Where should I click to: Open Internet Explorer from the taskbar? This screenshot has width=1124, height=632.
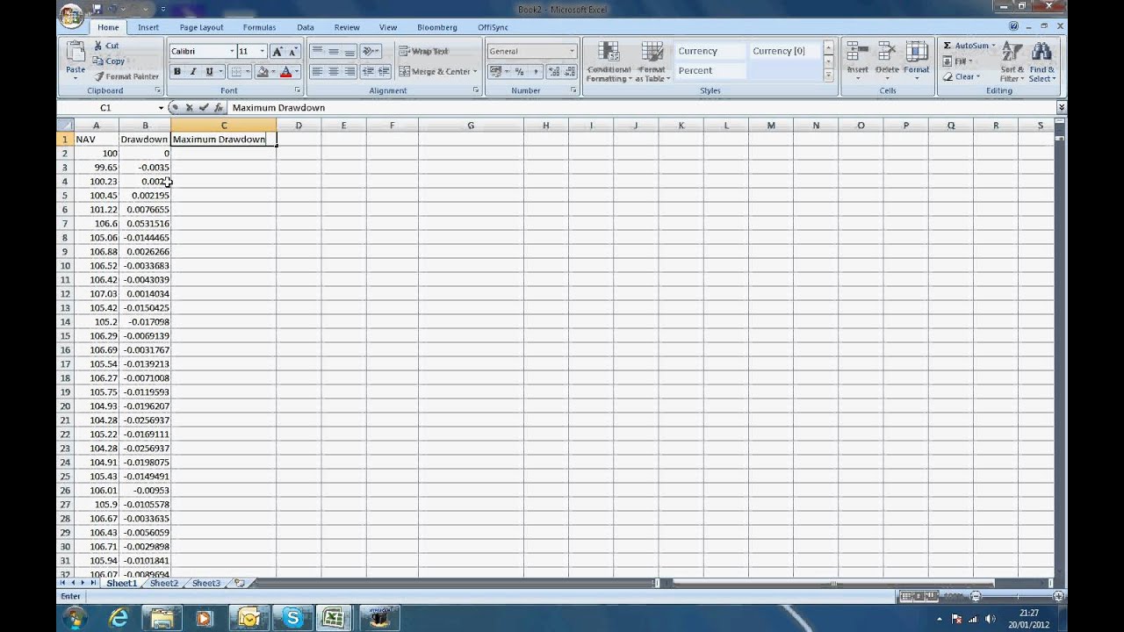pyautogui.click(x=118, y=618)
